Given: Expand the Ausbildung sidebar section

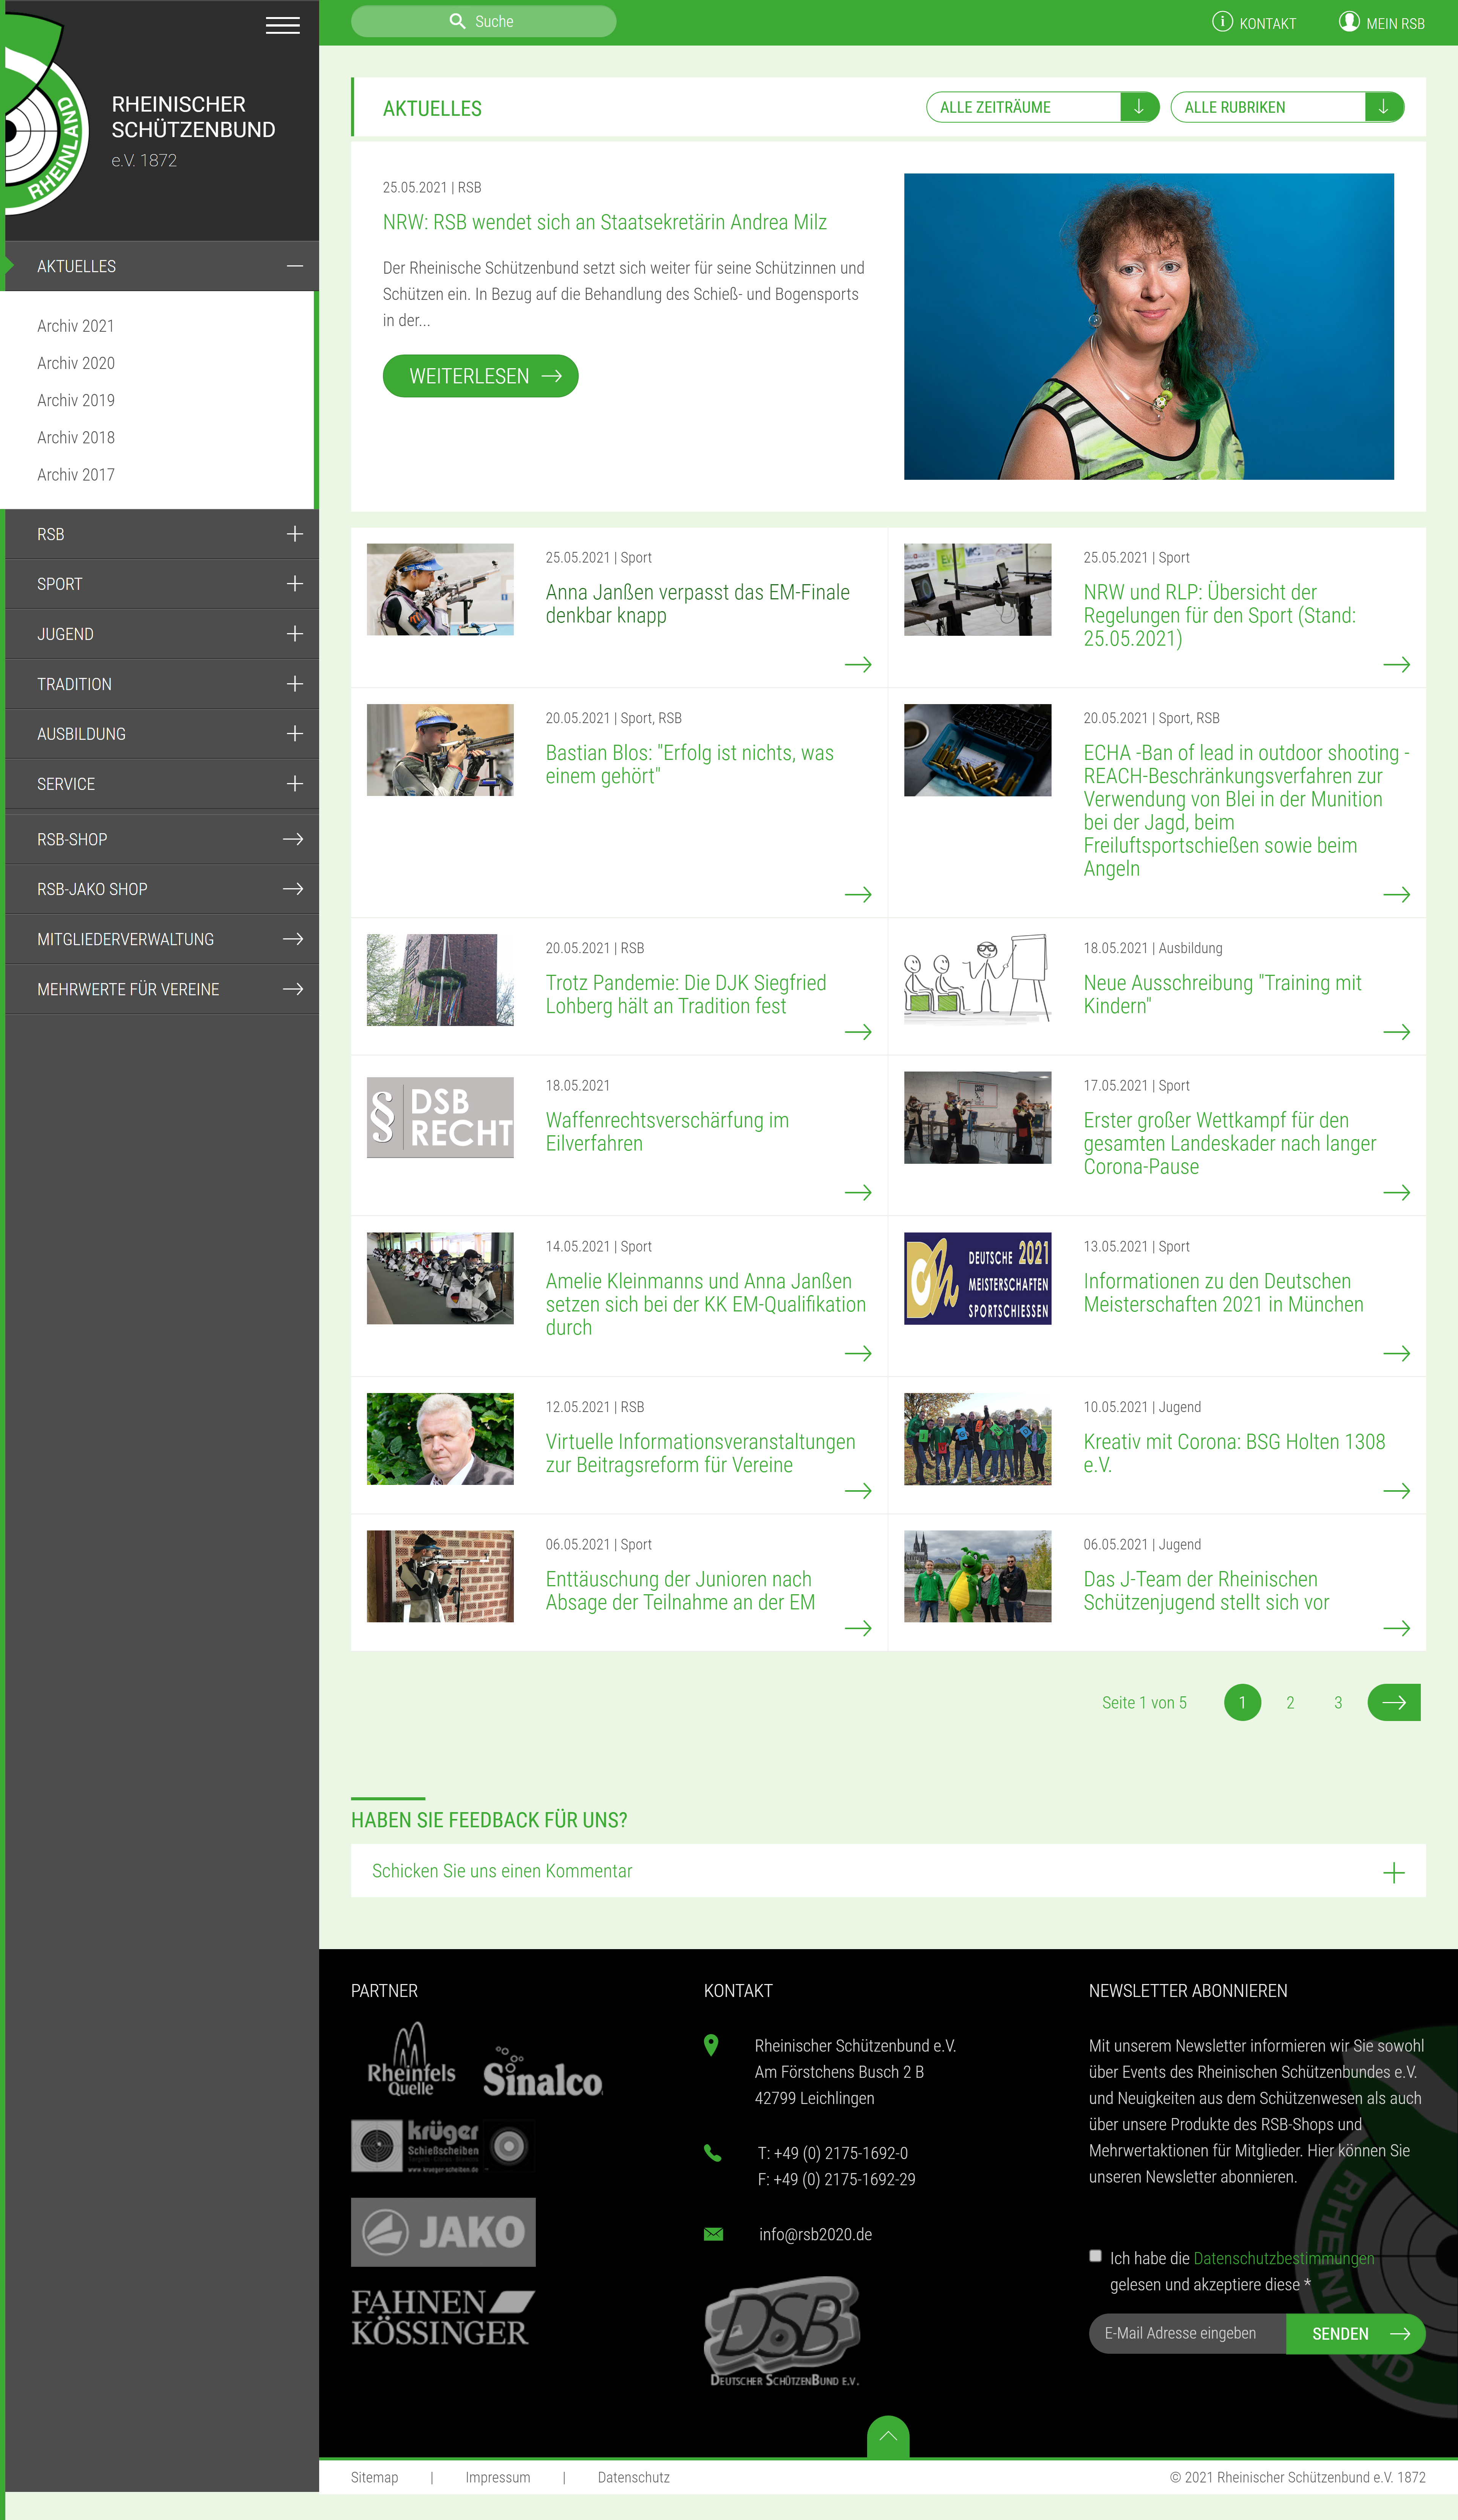Looking at the screenshot, I should [294, 734].
